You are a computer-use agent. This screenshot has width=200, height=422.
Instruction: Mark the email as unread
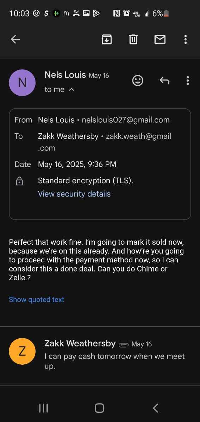click(x=160, y=39)
